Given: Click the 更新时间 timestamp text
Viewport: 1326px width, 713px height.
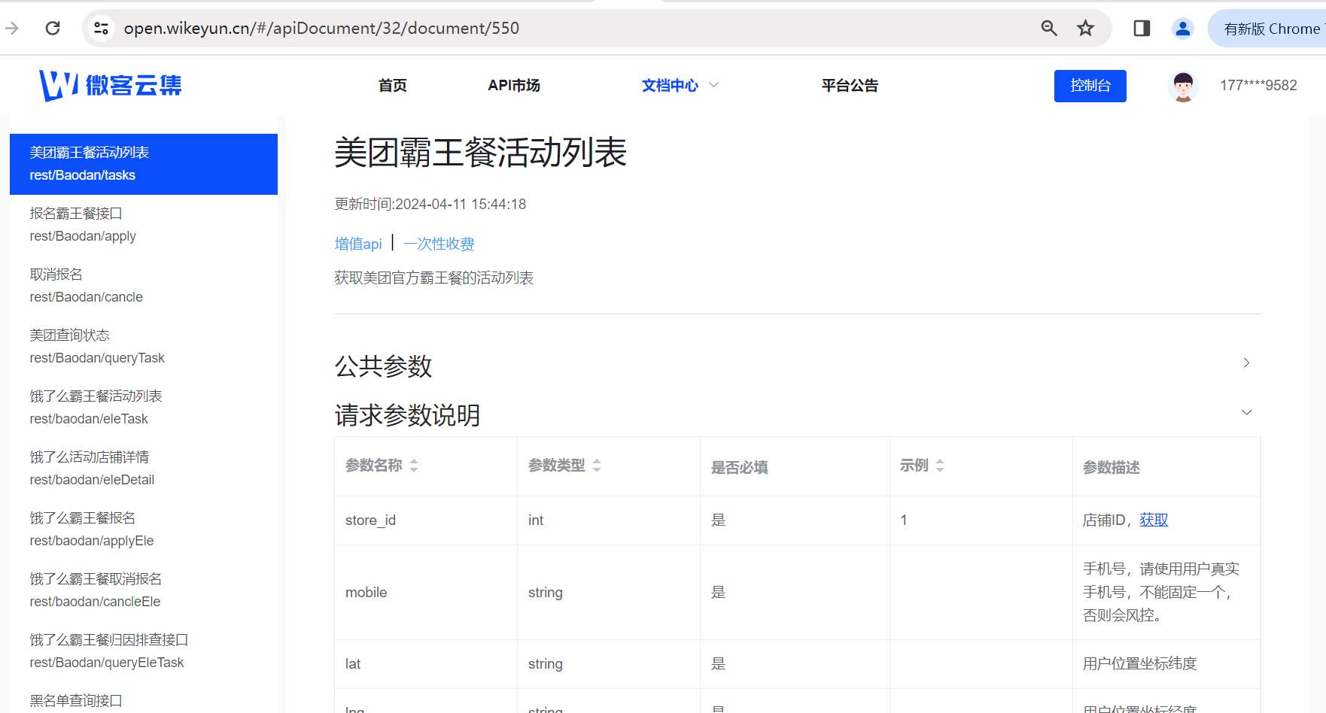Looking at the screenshot, I should pyautogui.click(x=430, y=205).
